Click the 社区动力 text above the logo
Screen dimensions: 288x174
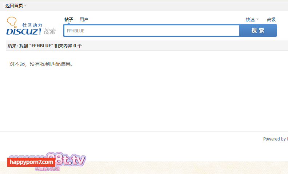(32, 25)
